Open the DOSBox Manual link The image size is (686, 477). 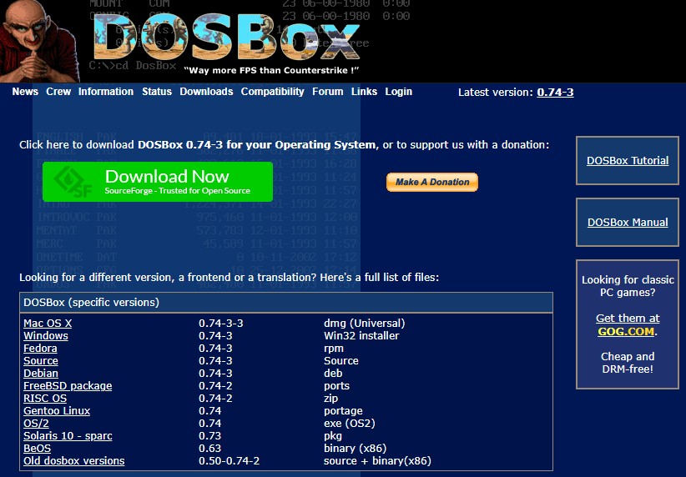coord(628,223)
